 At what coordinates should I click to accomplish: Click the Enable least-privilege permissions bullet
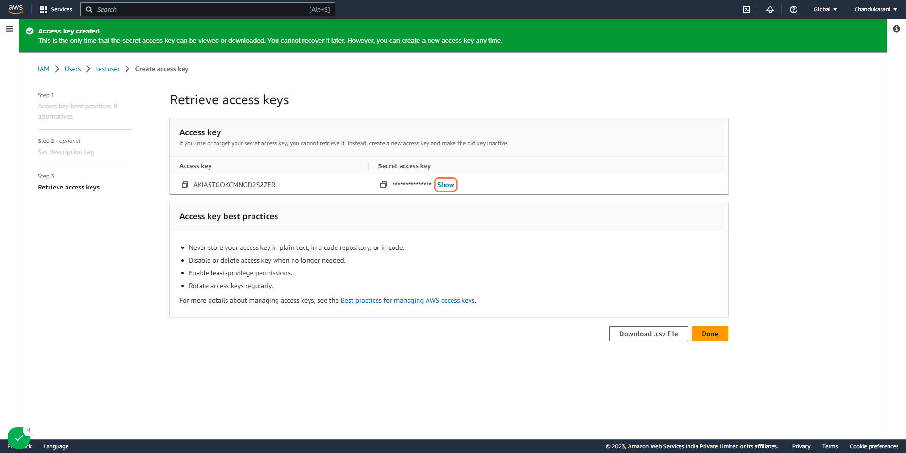pos(240,273)
